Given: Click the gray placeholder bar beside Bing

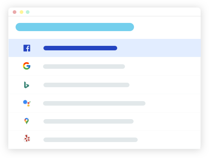Looking at the screenshot, I should [86, 85].
